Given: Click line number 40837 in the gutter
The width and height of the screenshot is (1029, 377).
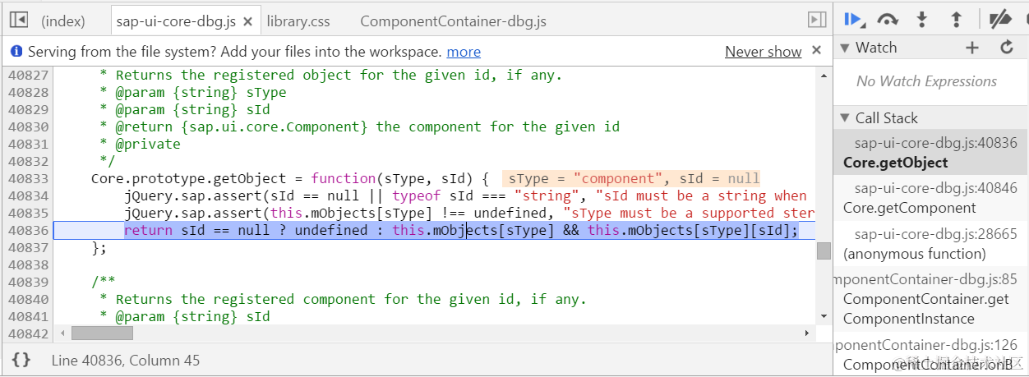Looking at the screenshot, I should click(x=29, y=247).
